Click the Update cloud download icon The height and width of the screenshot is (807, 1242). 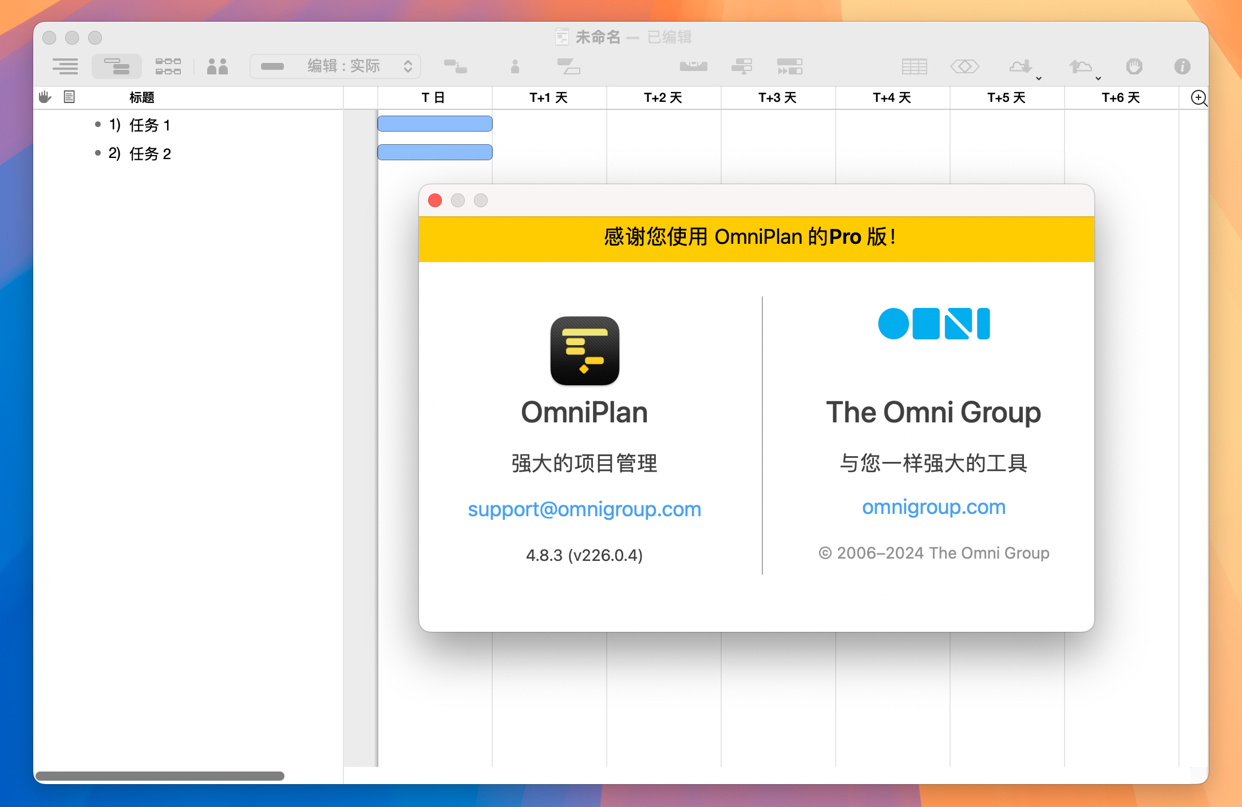[x=1021, y=66]
